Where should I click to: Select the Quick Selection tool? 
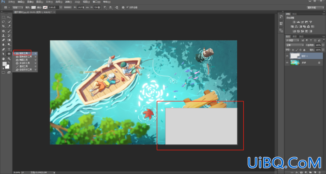click(9, 22)
